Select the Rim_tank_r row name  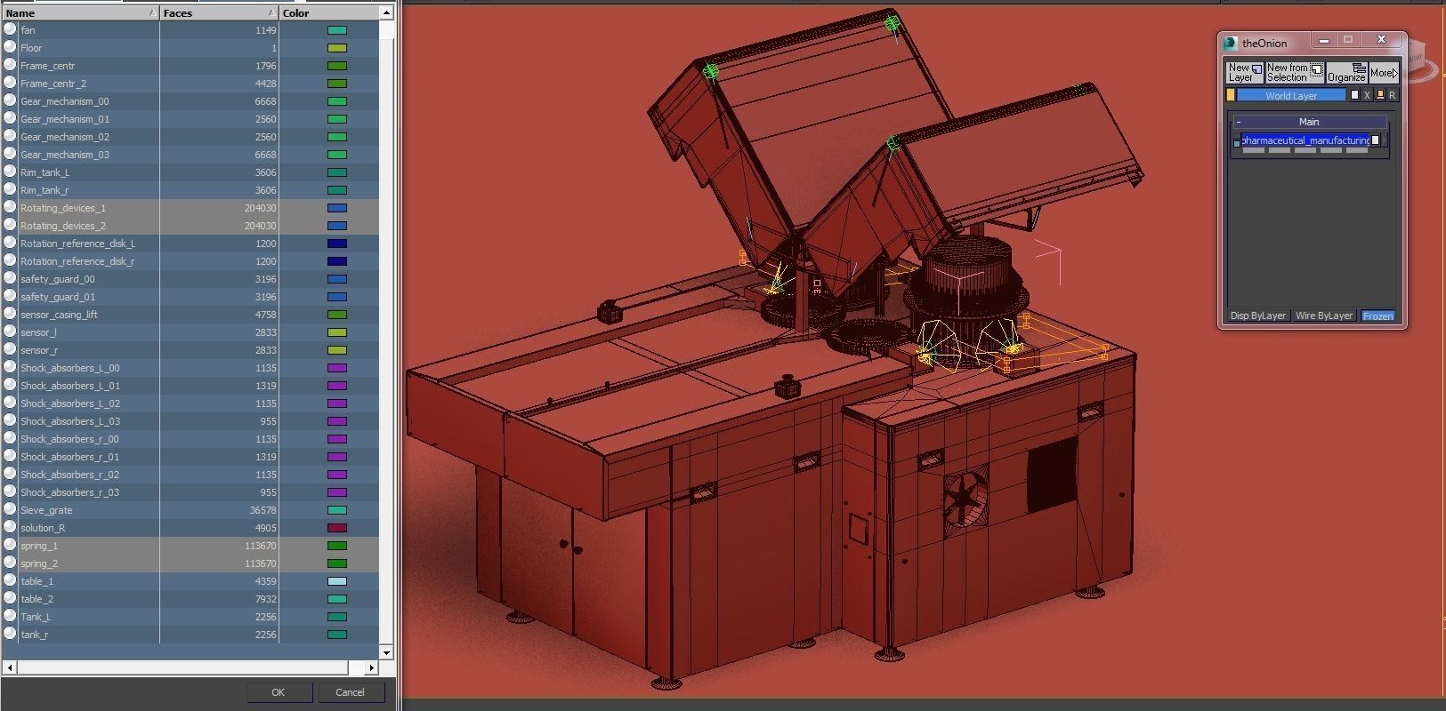click(x=44, y=190)
